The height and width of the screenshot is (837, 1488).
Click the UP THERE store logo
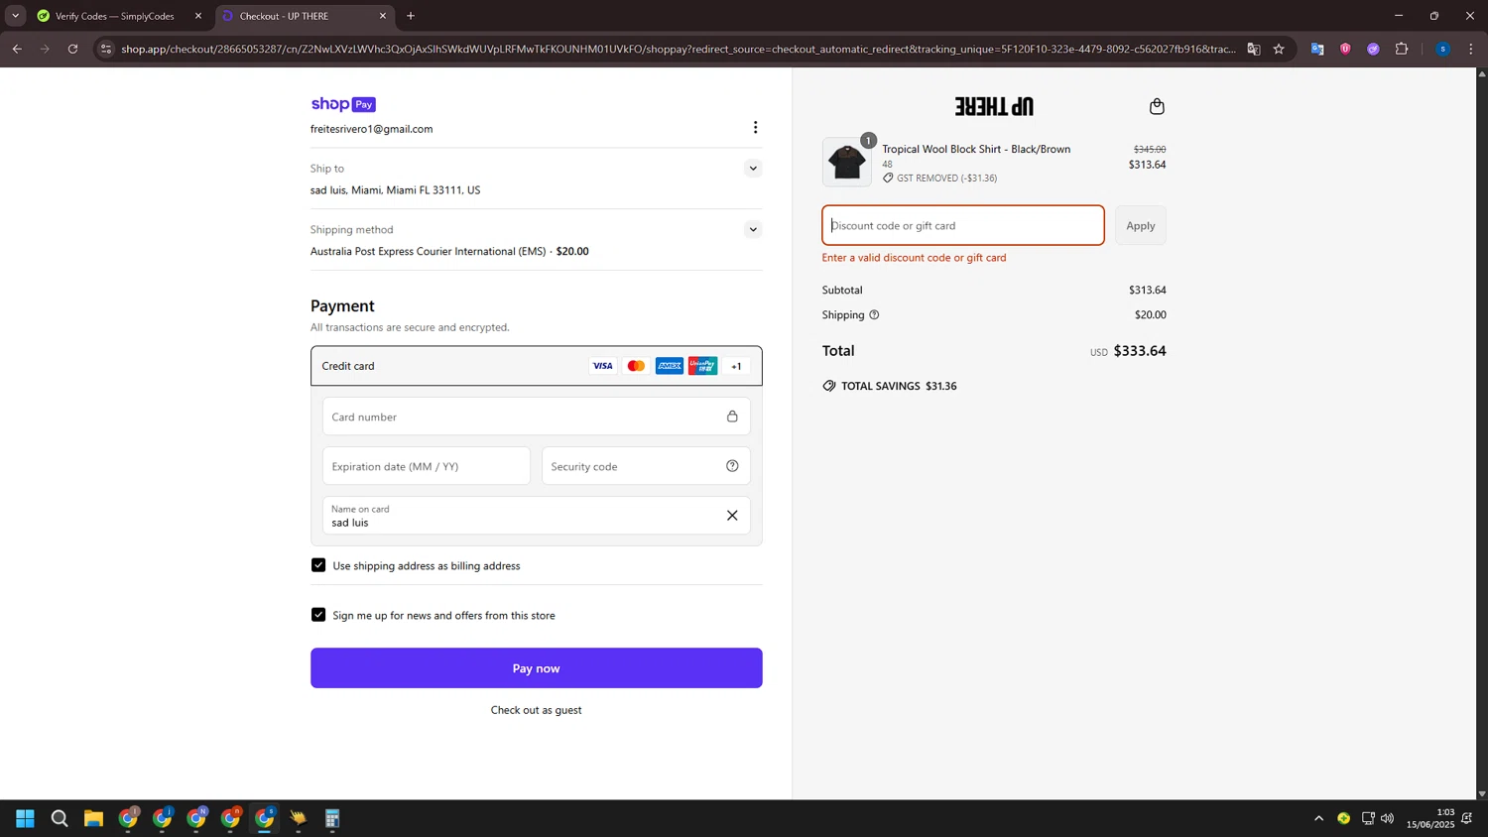click(x=994, y=106)
